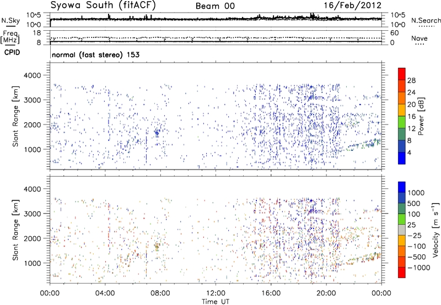Click the grey -25 to 25 velocity swatch
The width and height of the screenshot is (441, 305).
click(x=402, y=230)
